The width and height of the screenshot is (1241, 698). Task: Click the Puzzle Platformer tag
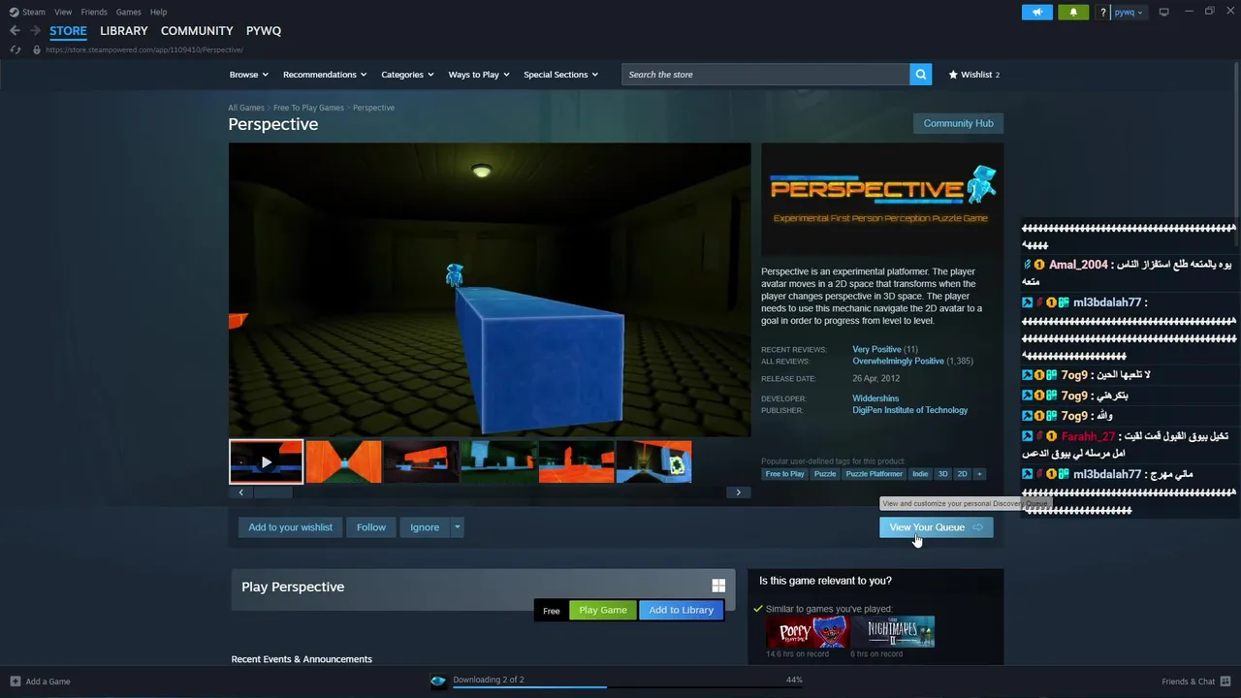pyautogui.click(x=874, y=474)
